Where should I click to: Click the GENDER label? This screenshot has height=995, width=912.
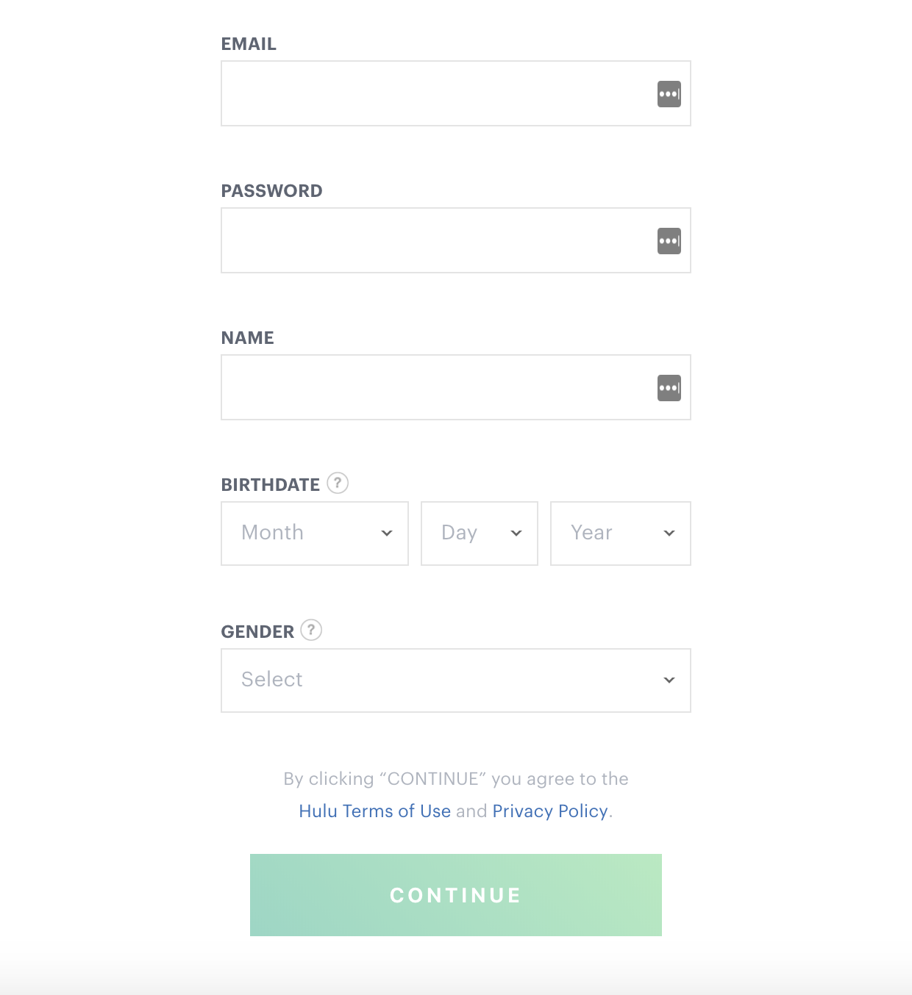[x=257, y=631]
